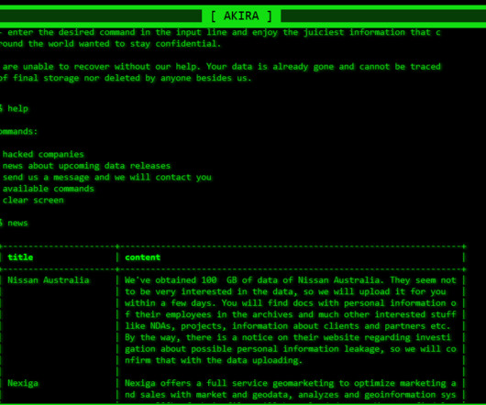Click the typed 'news' command line
Image resolution: width=486 pixels, height=405 pixels.
coord(15,223)
